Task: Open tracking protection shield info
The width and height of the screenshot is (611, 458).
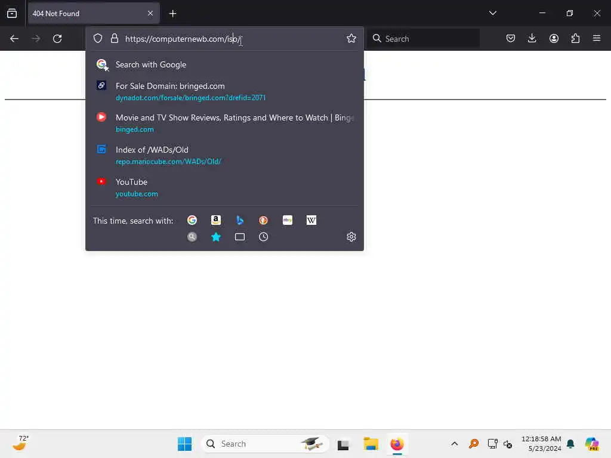Action: click(98, 39)
